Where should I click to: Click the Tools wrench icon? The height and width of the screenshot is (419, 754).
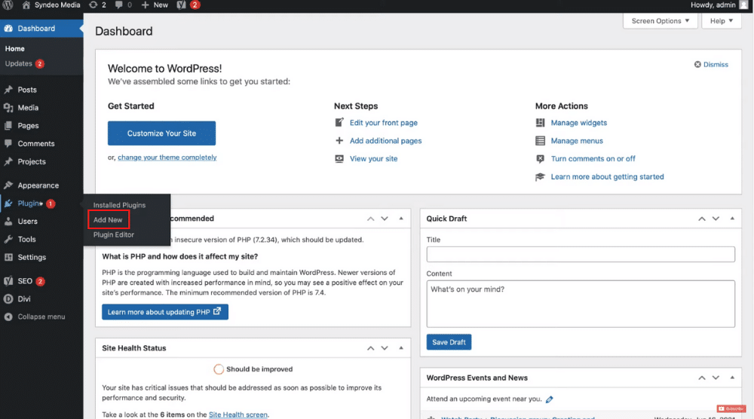click(8, 239)
